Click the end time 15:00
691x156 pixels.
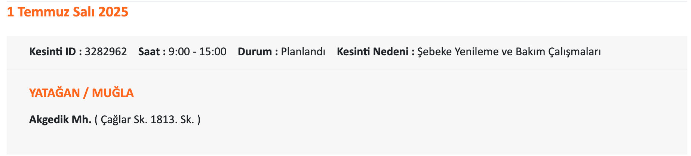pyautogui.click(x=213, y=52)
